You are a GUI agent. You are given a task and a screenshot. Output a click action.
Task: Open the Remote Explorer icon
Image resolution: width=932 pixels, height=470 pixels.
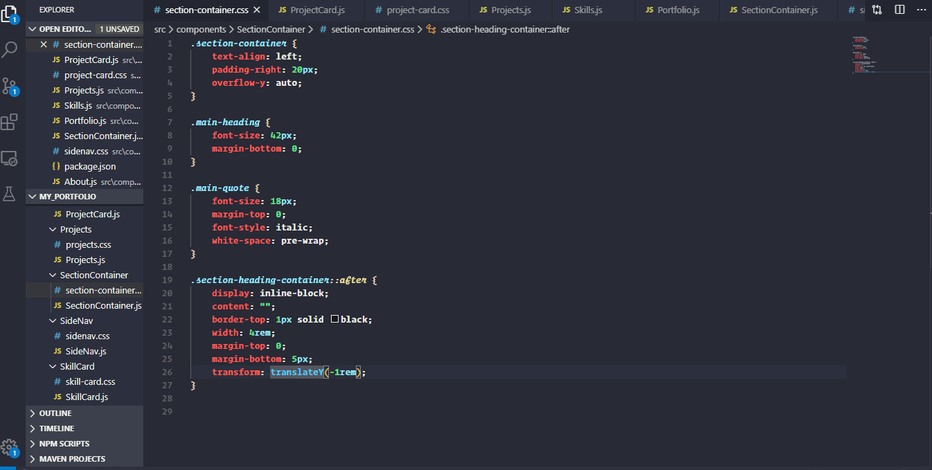click(x=9, y=158)
